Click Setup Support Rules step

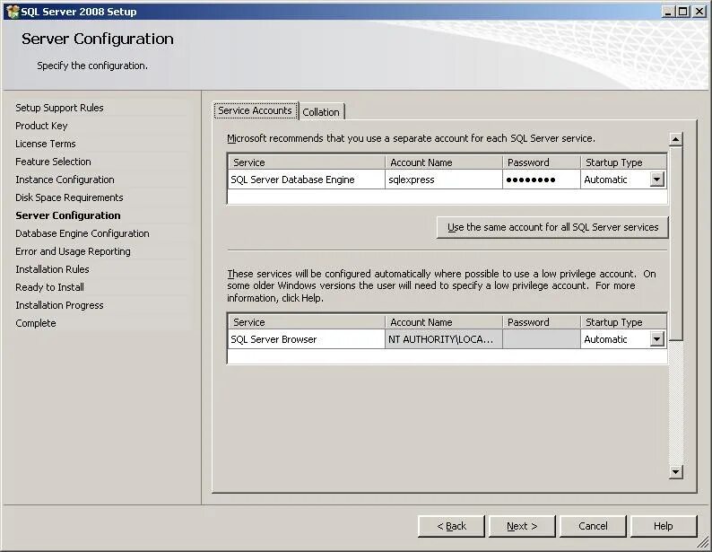(59, 108)
